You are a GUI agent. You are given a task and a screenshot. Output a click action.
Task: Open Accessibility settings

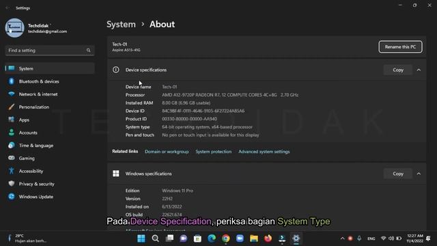[50, 171]
